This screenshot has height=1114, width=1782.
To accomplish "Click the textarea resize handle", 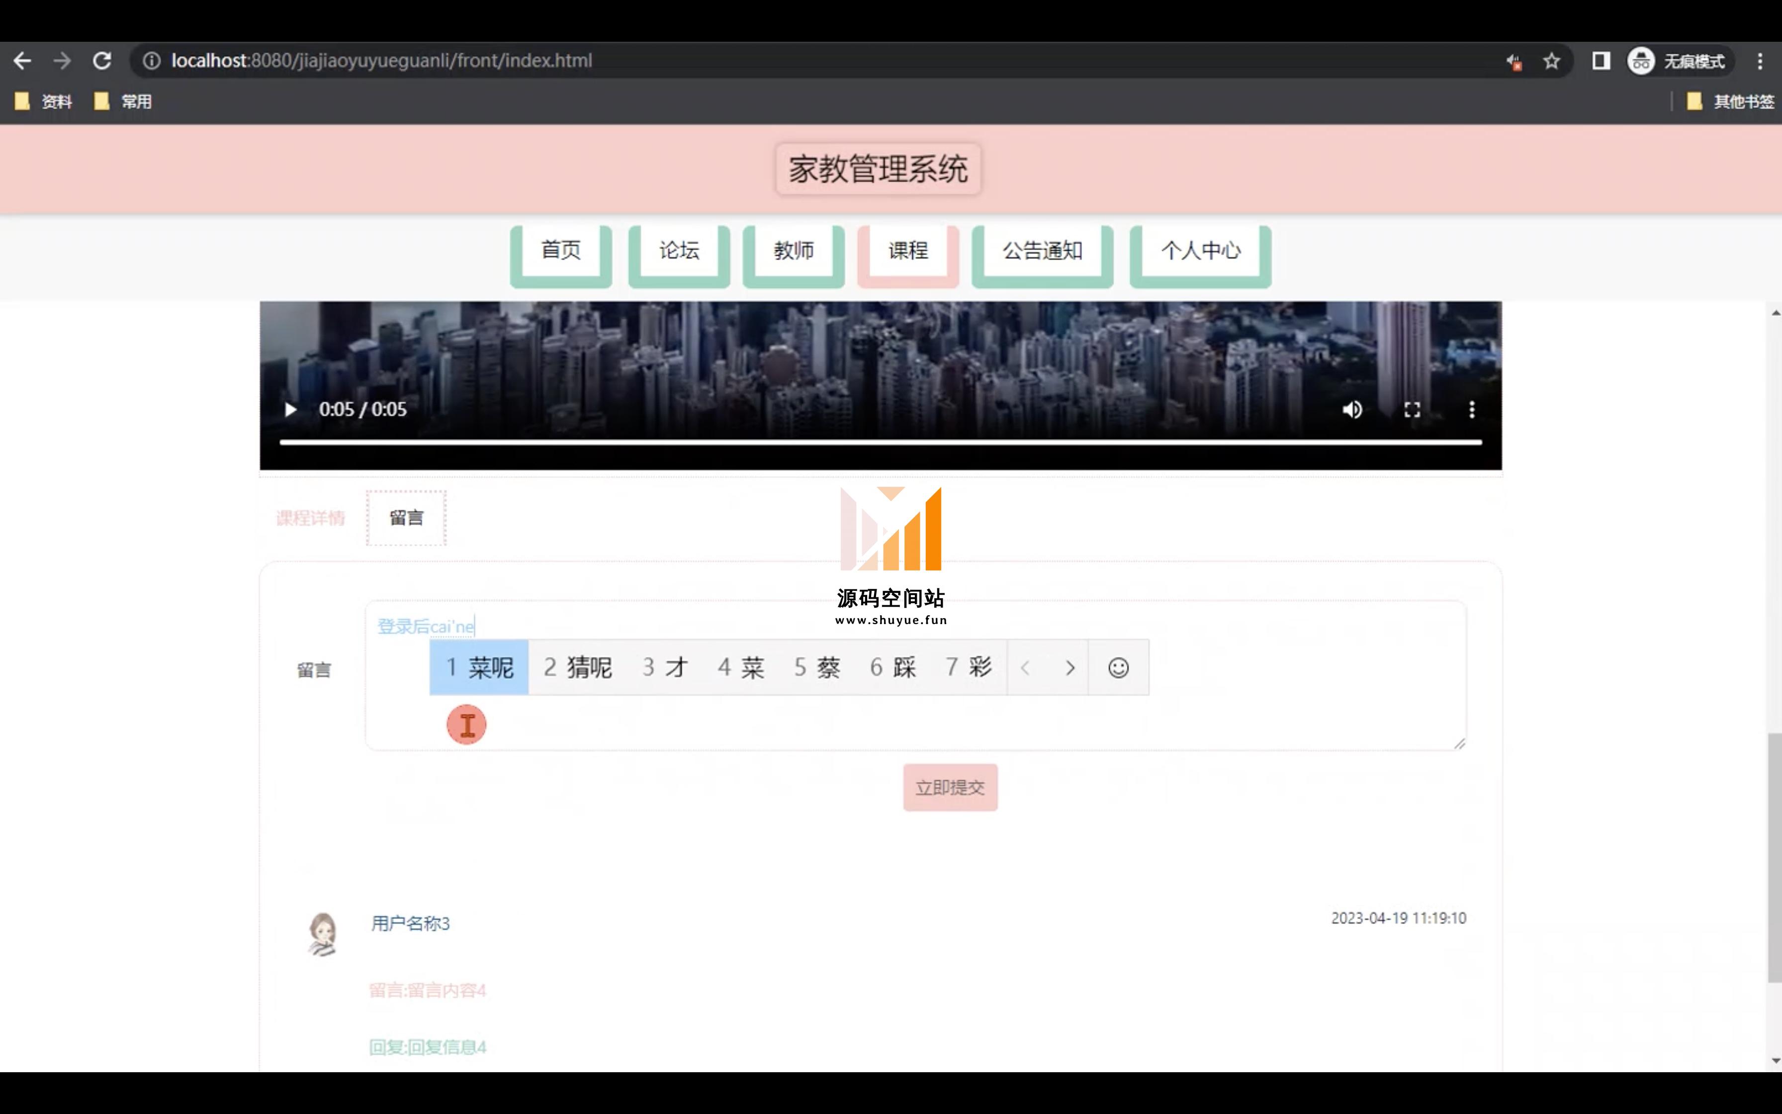I will point(1459,743).
